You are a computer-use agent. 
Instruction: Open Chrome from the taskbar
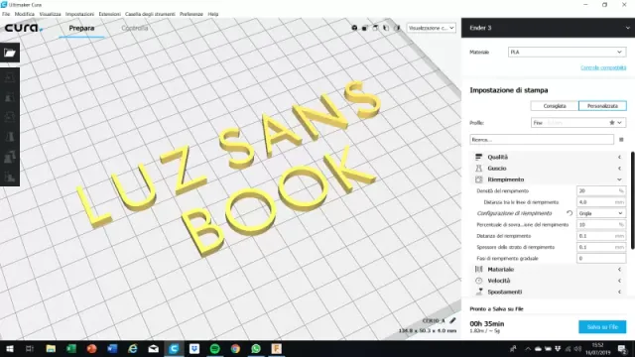click(x=235, y=348)
